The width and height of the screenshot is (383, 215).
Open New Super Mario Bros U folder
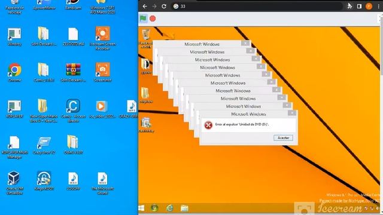click(x=44, y=110)
